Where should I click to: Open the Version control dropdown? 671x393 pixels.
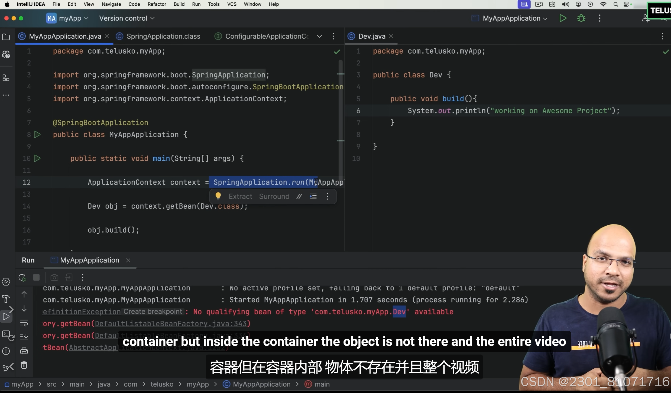(127, 18)
